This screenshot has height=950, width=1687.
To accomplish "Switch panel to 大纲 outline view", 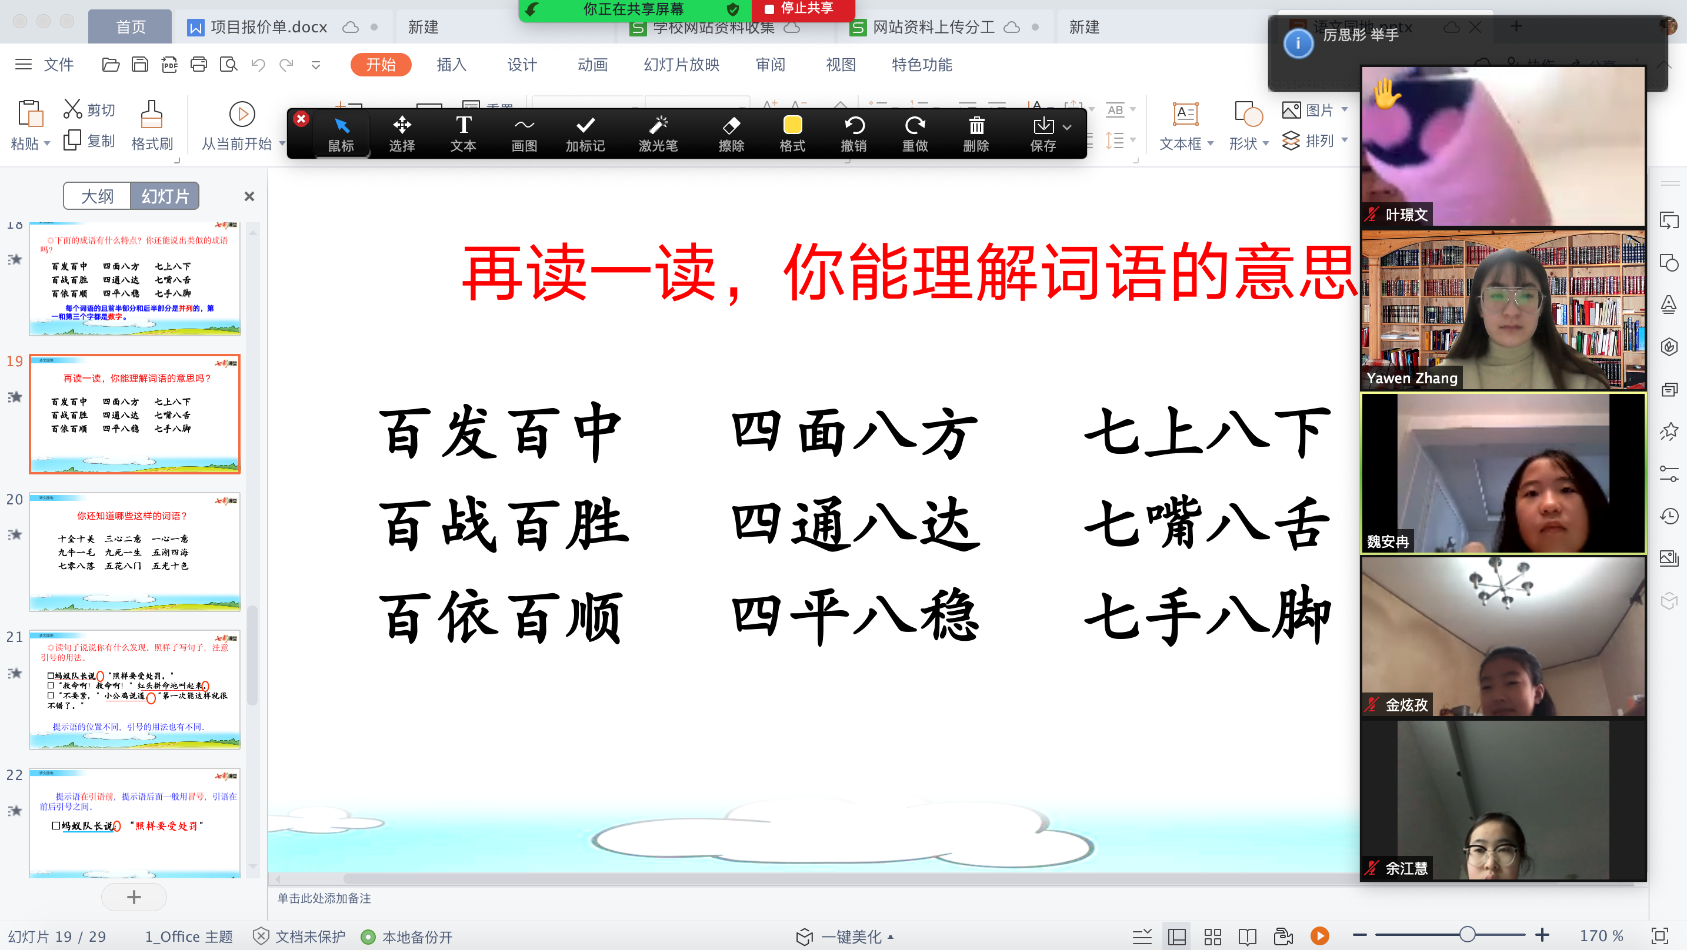I will click(97, 196).
